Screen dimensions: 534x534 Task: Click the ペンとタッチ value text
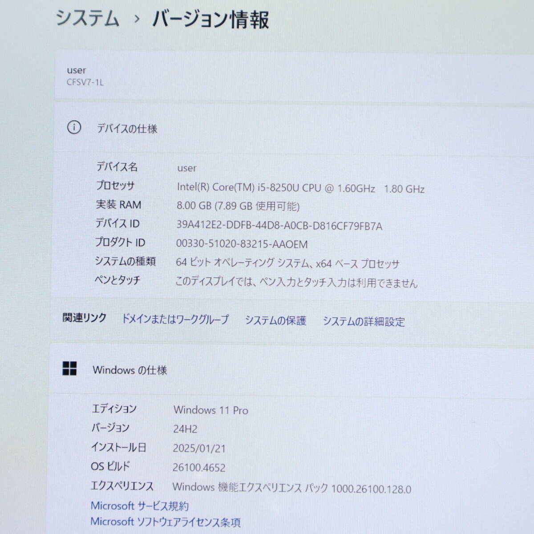click(x=296, y=282)
